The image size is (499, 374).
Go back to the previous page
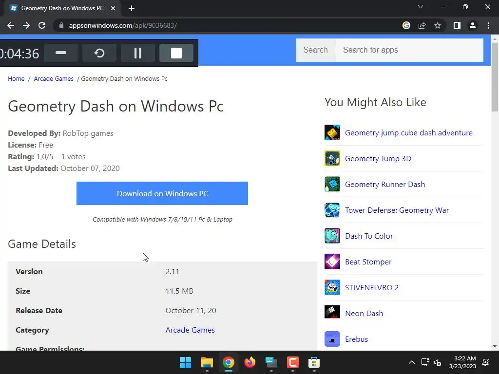pyautogui.click(x=11, y=25)
